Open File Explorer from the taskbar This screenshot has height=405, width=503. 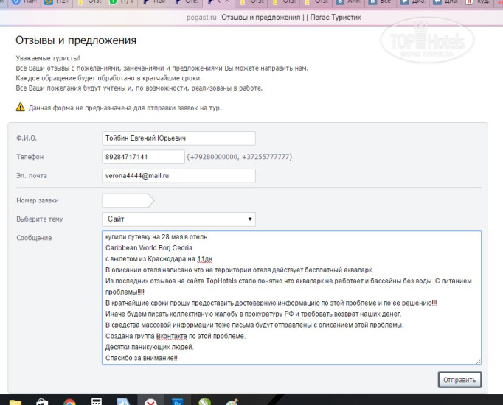point(15,401)
